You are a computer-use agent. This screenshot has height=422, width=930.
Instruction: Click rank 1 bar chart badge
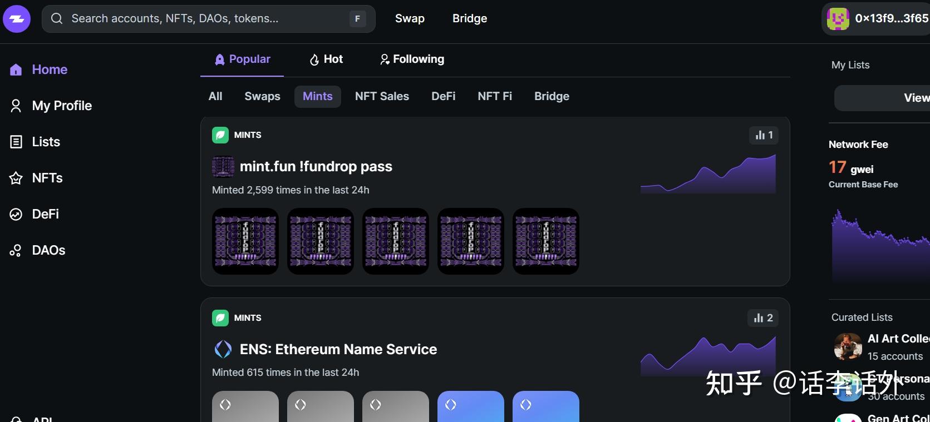pos(764,135)
